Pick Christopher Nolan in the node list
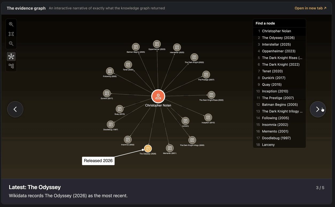Viewport: 335px width, 207px height. tap(279, 31)
